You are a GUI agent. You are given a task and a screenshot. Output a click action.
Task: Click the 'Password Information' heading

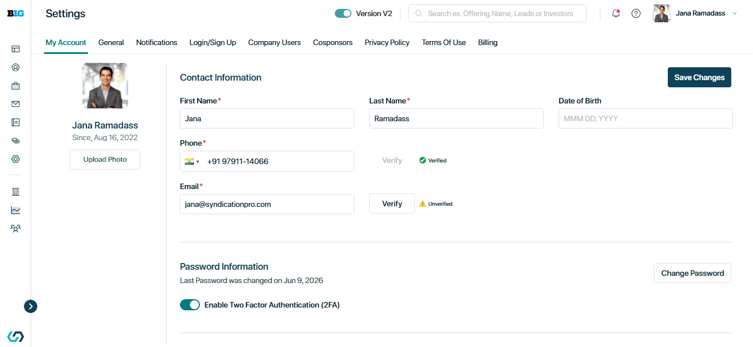pos(224,266)
